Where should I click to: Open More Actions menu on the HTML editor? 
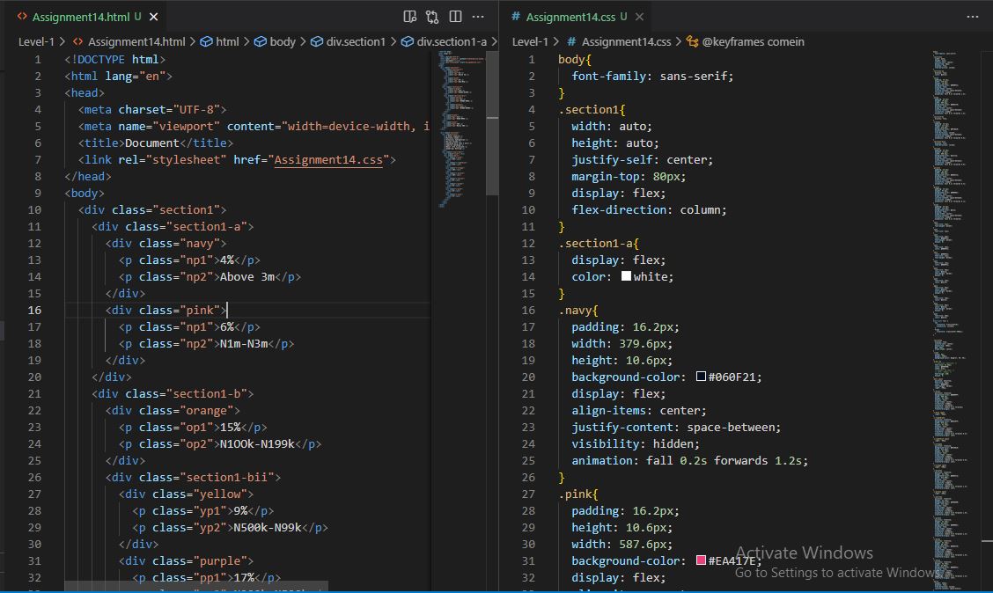coord(478,16)
